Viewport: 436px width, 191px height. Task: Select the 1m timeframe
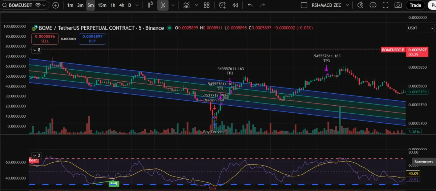(x=70, y=5)
